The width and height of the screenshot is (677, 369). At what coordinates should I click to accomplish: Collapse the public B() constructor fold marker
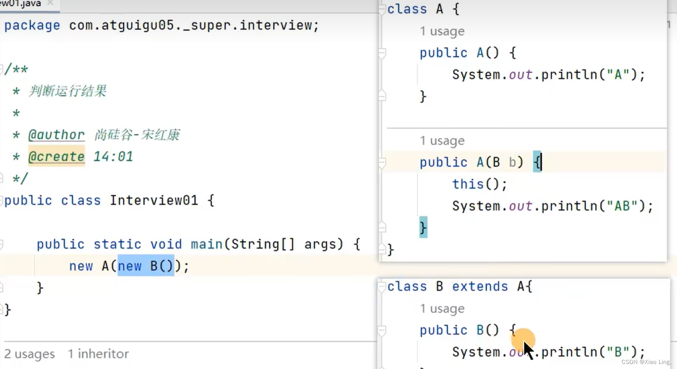pos(382,331)
